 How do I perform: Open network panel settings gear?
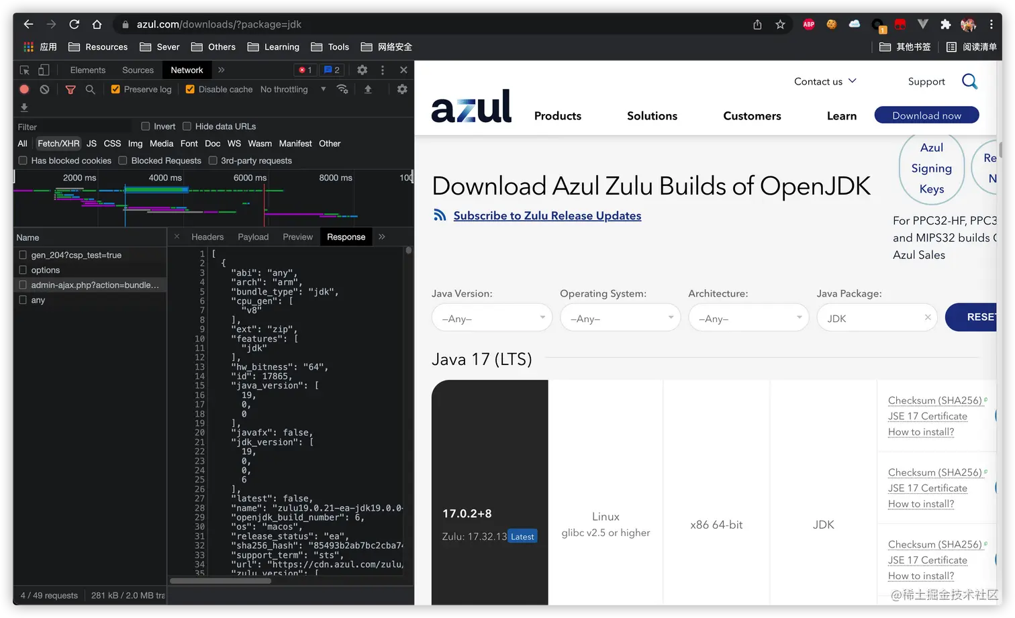[402, 89]
